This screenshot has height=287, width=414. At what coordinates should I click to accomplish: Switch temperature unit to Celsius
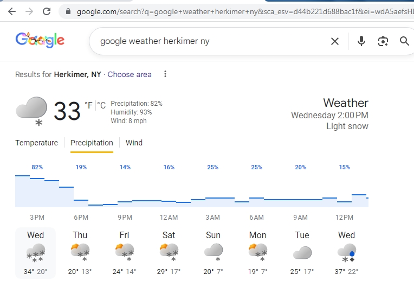tap(101, 106)
